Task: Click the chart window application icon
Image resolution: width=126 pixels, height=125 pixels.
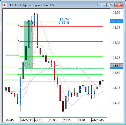Action: [5, 5]
